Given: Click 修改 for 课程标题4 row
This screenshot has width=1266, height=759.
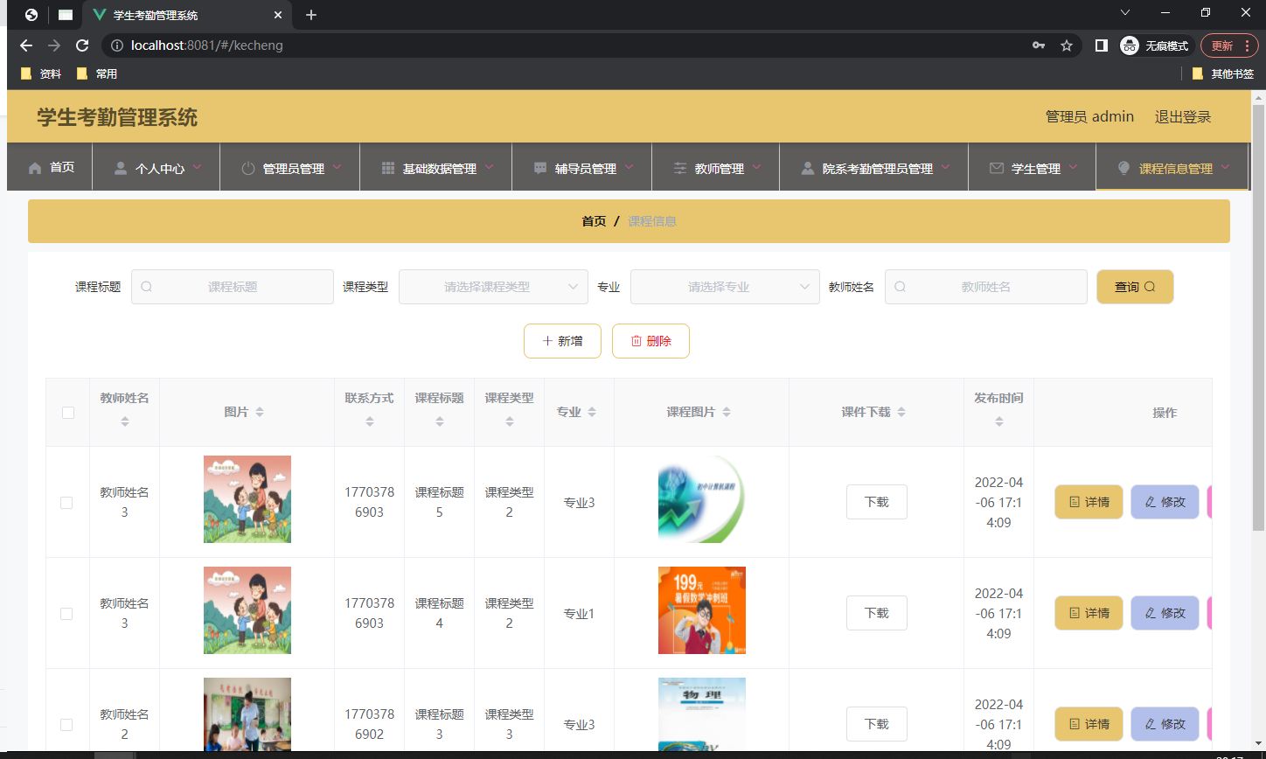Looking at the screenshot, I should tap(1165, 613).
